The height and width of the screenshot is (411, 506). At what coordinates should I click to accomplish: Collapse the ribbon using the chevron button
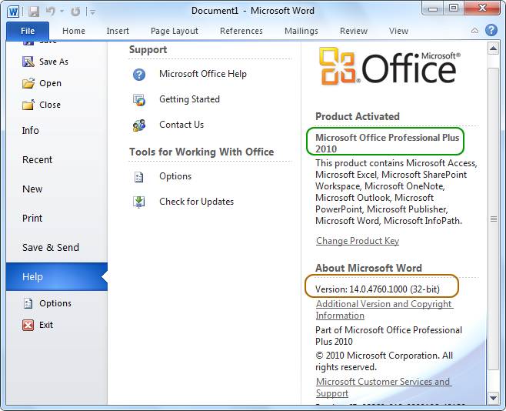474,31
